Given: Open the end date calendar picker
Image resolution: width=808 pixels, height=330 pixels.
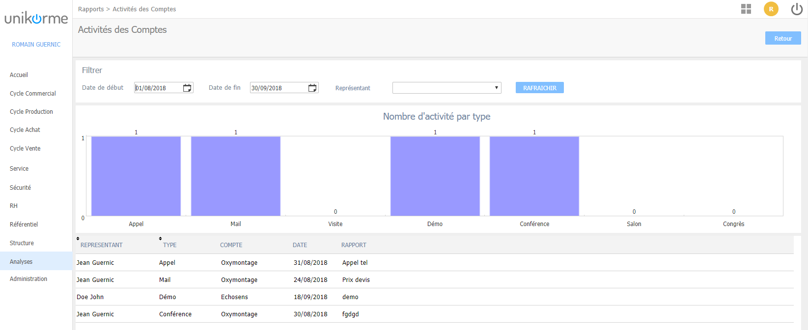Looking at the screenshot, I should click(312, 88).
